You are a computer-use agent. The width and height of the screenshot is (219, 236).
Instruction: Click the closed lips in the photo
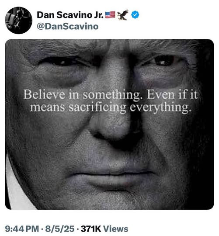tap(111, 178)
